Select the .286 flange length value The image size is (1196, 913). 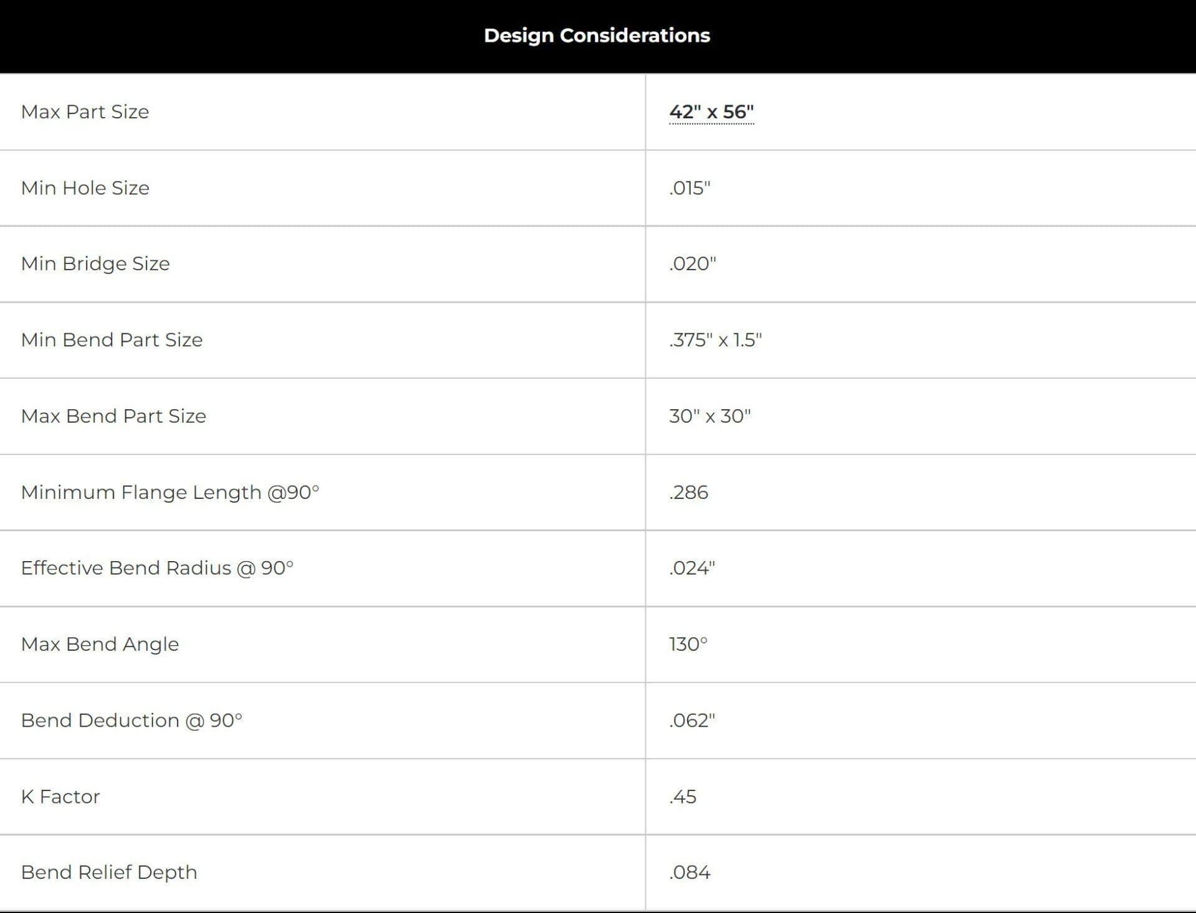688,493
